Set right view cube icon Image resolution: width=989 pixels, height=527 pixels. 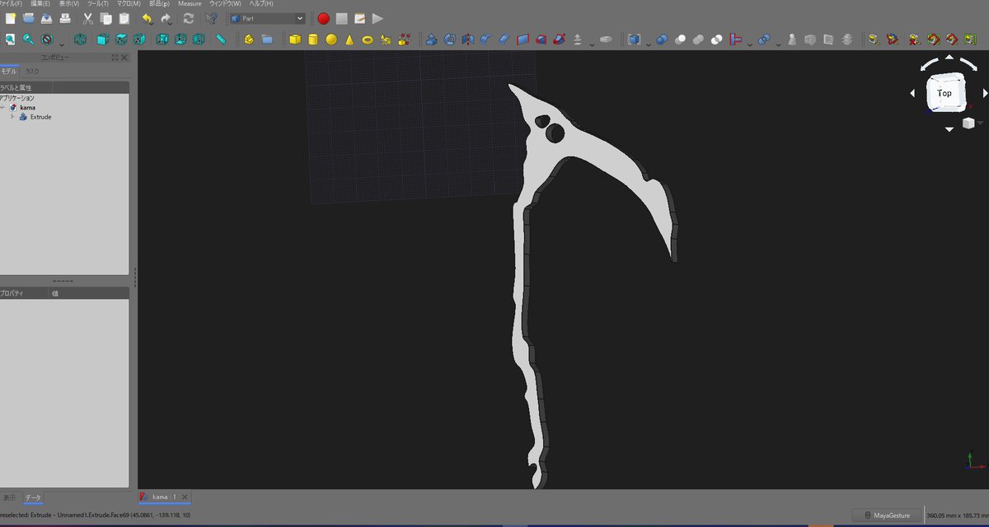point(139,39)
